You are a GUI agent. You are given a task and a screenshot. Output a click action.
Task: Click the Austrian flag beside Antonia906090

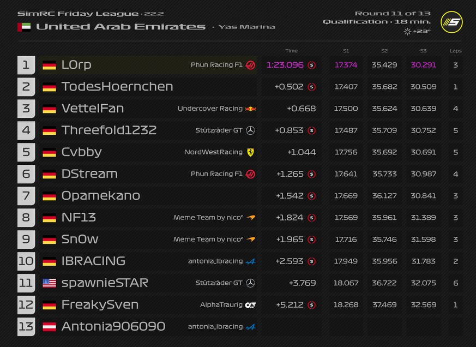tap(49, 327)
